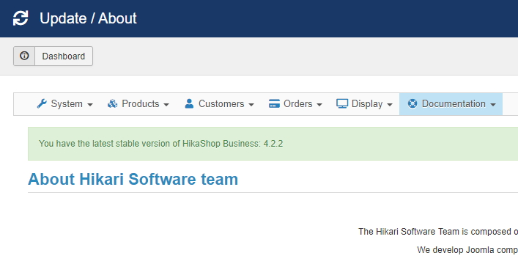Viewport: 518px width, 275px height.
Task: Click the info icon beside Dashboard
Action: pyautogui.click(x=24, y=56)
